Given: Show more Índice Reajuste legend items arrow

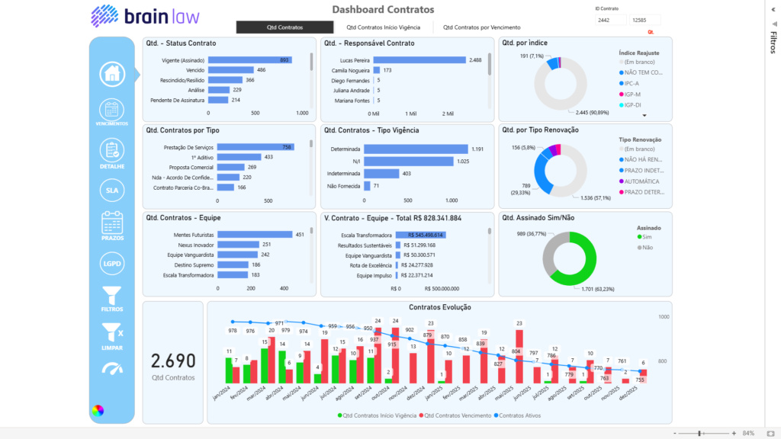Looking at the screenshot, I should [644, 116].
